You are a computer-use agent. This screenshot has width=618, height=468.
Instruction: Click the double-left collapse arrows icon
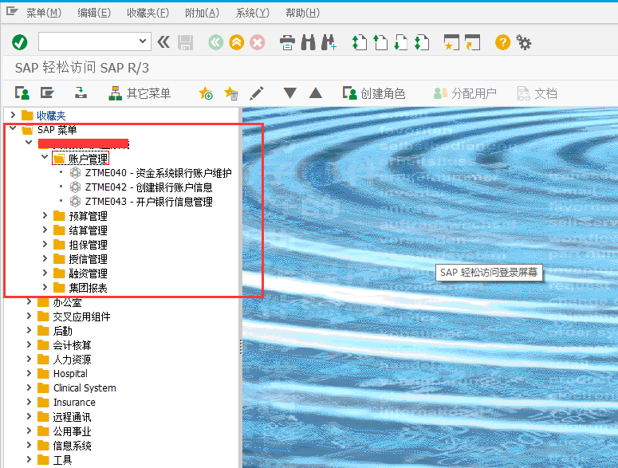[x=163, y=42]
